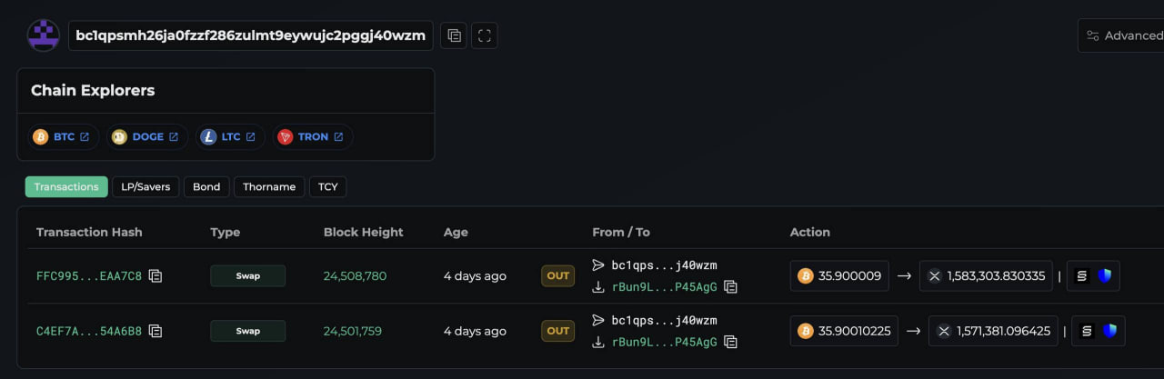Open TRON chain explorer link
Screen dimensions: 1164x379
(x=312, y=137)
